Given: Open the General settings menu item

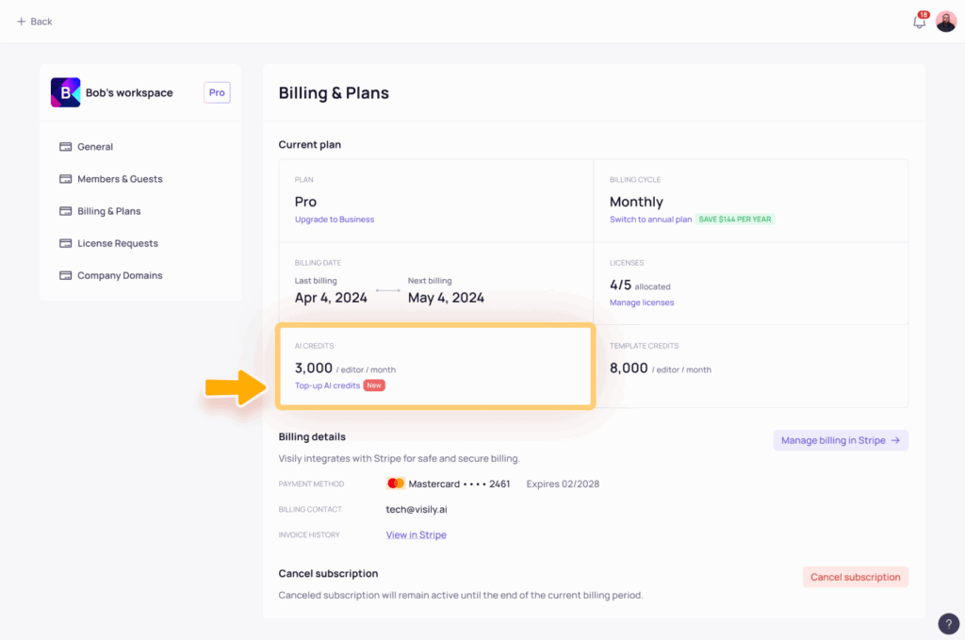Looking at the screenshot, I should [x=94, y=147].
